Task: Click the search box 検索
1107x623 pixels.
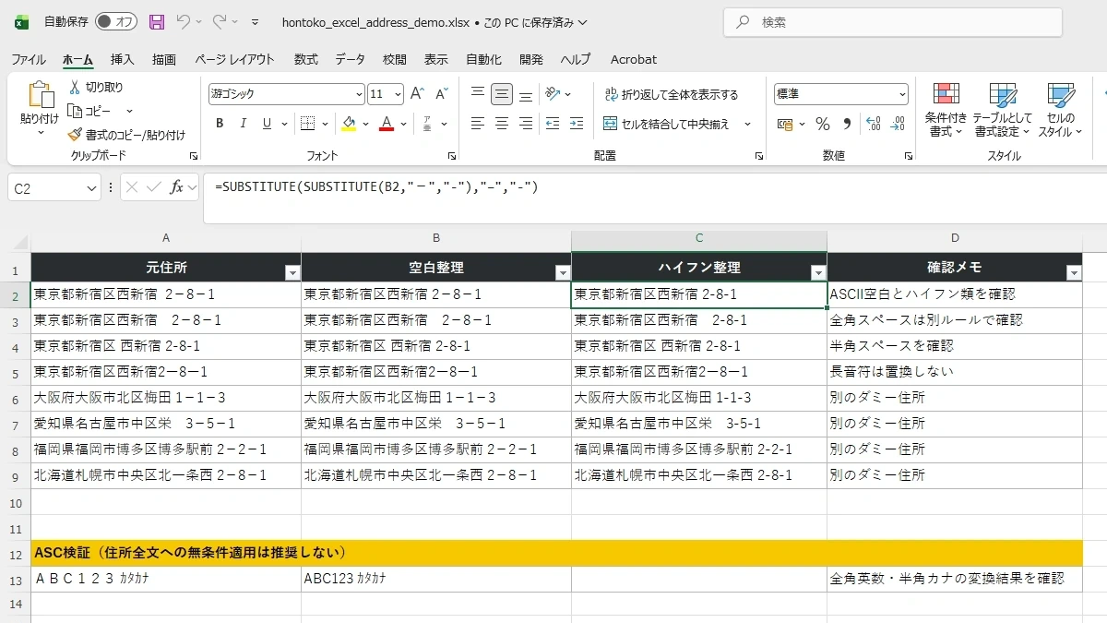Action: [892, 22]
